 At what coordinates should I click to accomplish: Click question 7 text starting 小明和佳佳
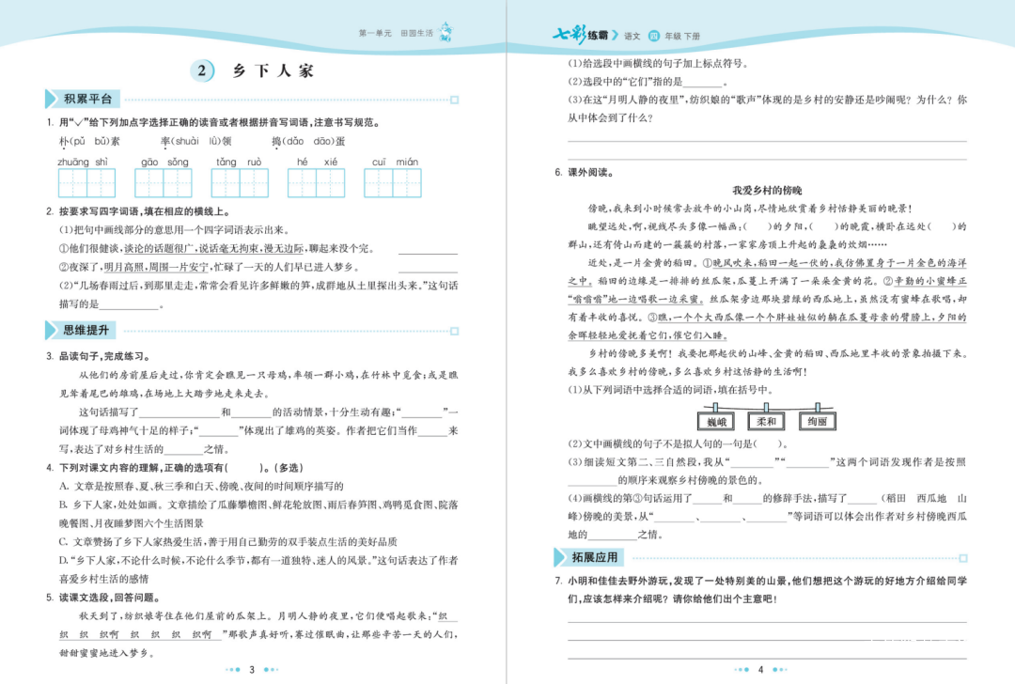click(x=760, y=590)
